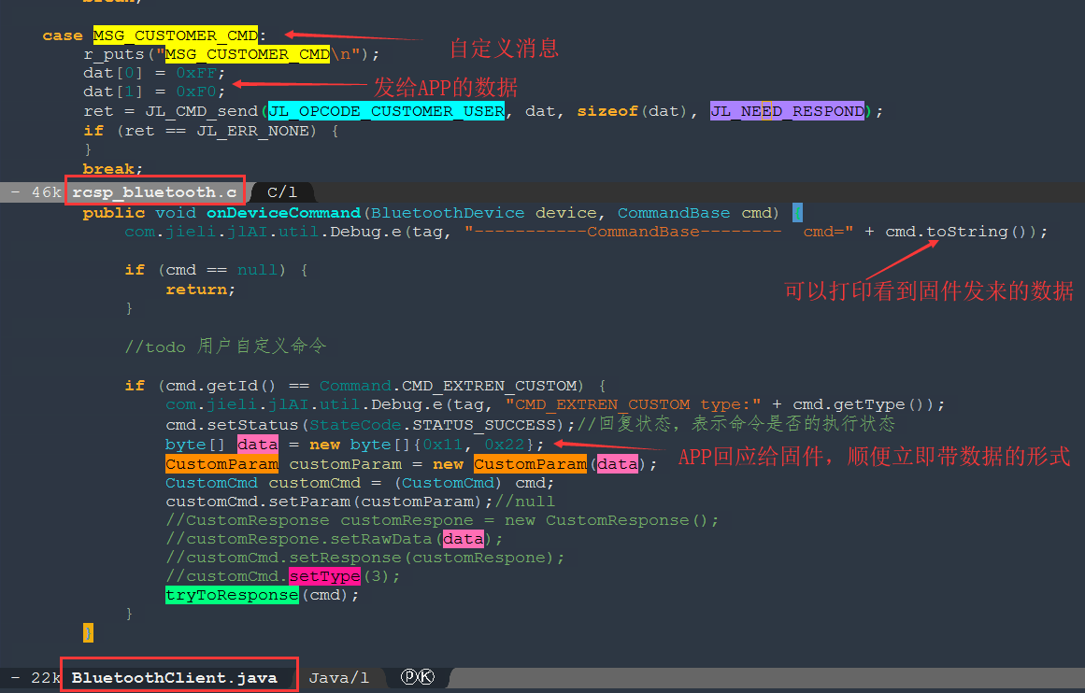Click CMD_EXTREN_CUSTOM in the if condition
Screen dimensions: 1085x693
coord(489,385)
